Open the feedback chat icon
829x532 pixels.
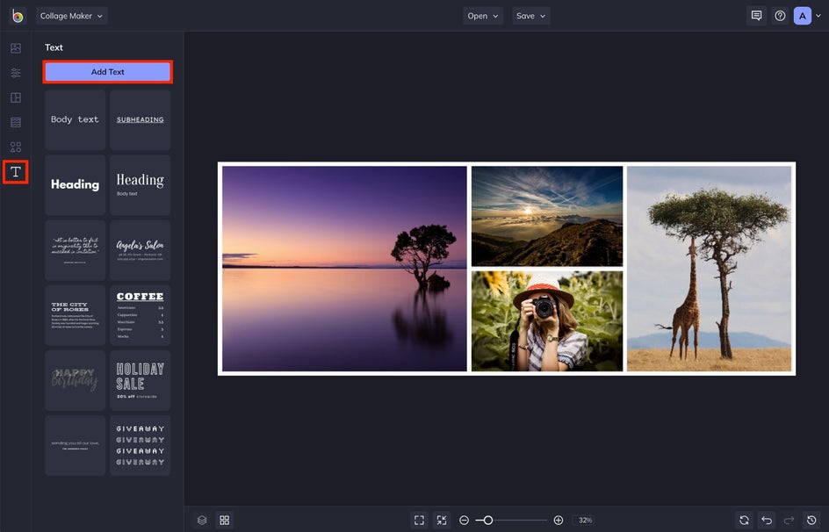(756, 15)
